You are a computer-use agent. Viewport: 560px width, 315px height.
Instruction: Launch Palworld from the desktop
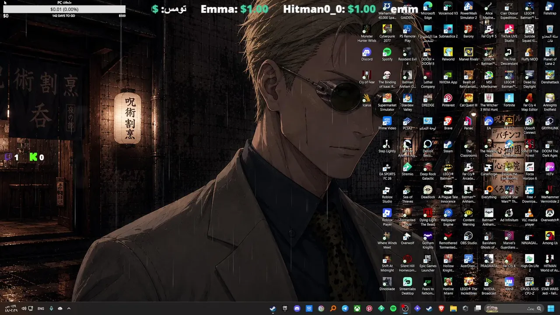(448, 54)
